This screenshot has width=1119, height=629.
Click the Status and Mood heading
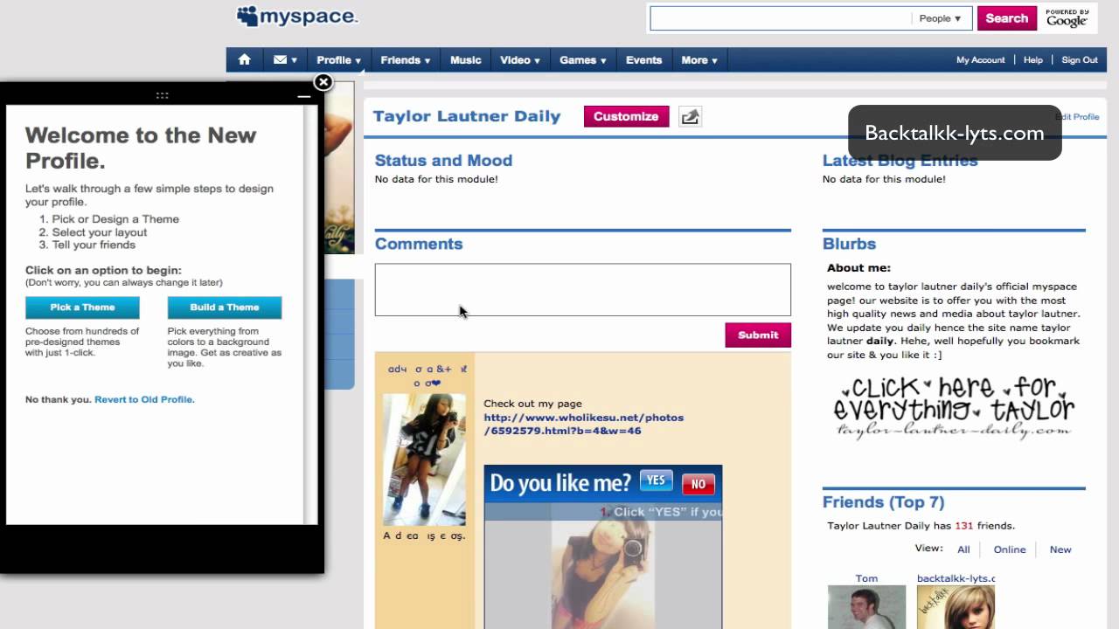pos(443,161)
